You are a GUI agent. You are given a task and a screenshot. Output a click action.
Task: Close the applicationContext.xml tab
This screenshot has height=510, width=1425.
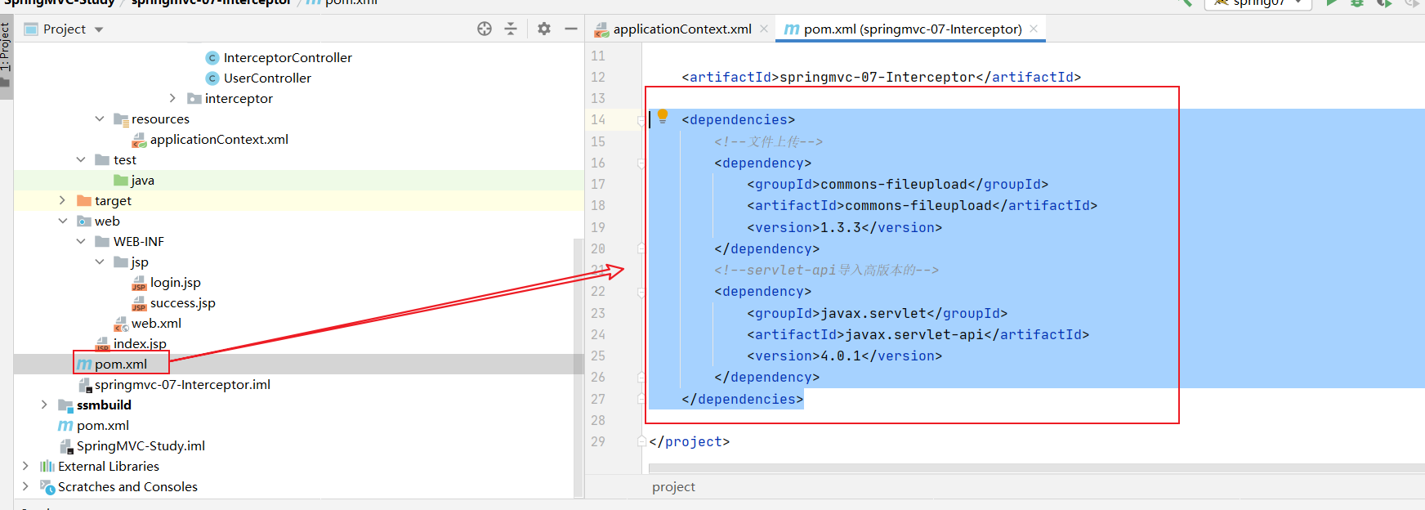pyautogui.click(x=764, y=29)
